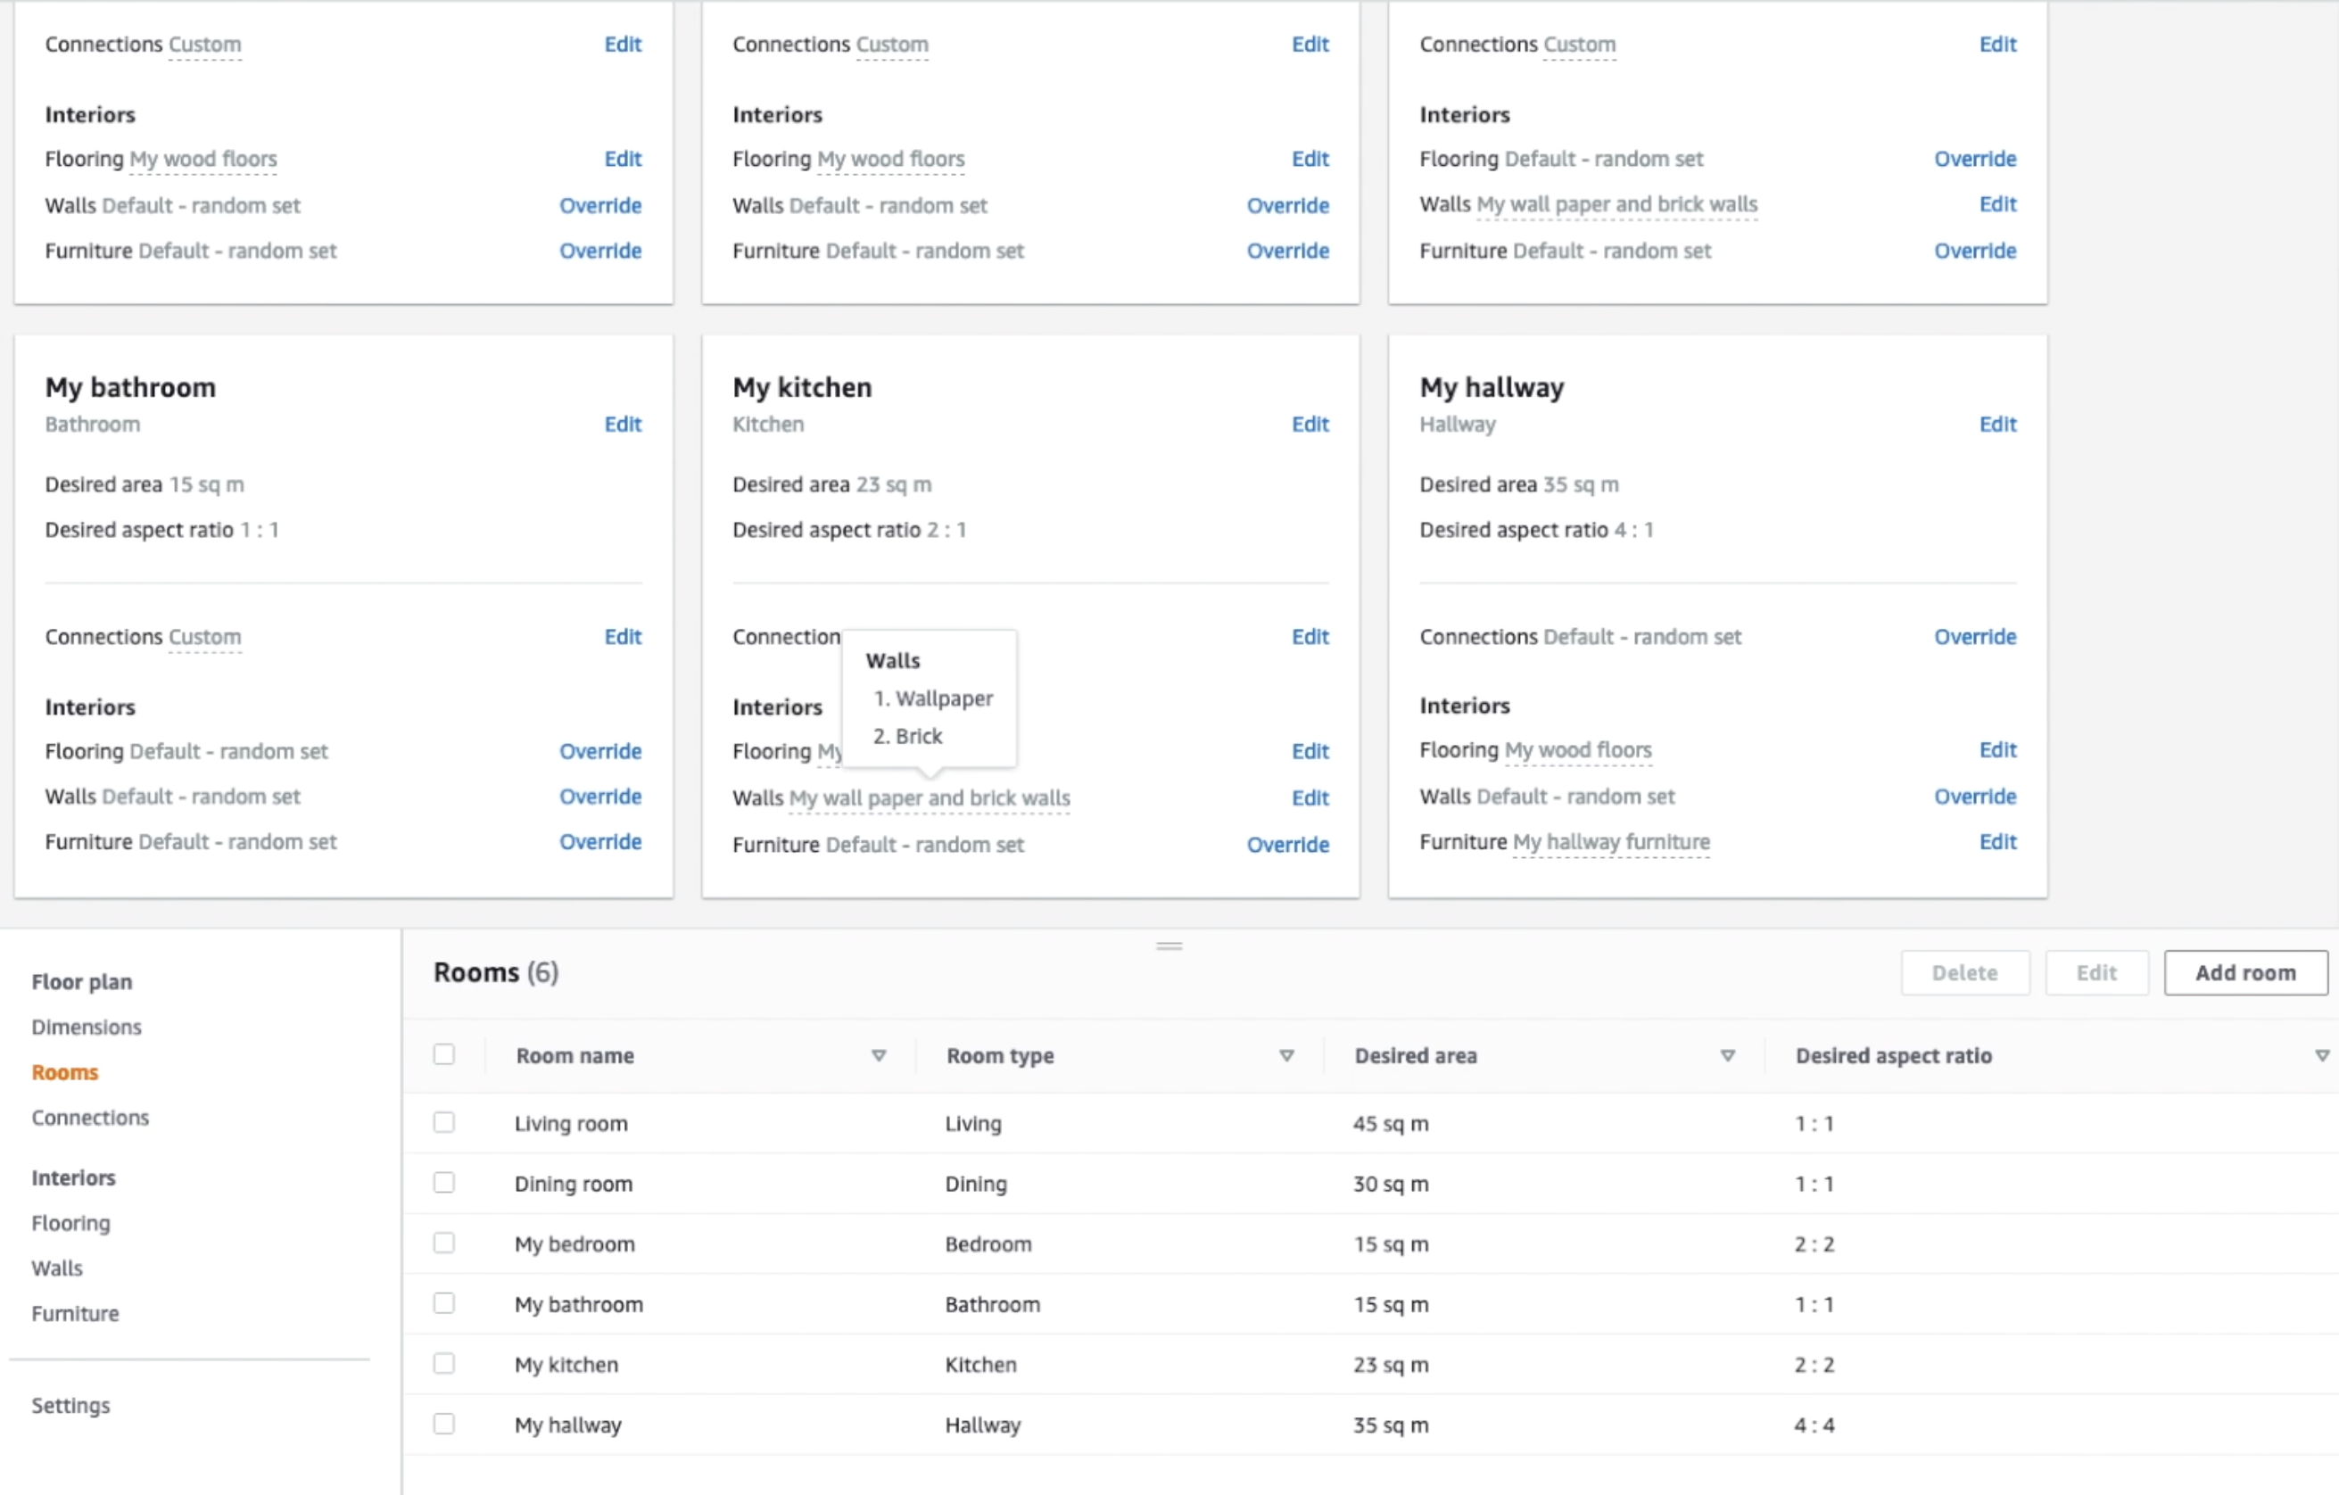Click the Desired area column sort arrow

pos(1727,1056)
